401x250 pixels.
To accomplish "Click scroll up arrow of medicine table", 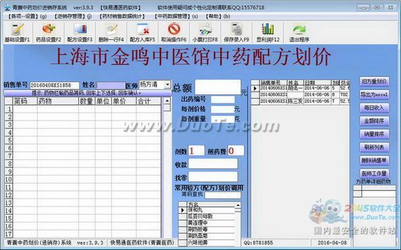I will pos(167,101).
